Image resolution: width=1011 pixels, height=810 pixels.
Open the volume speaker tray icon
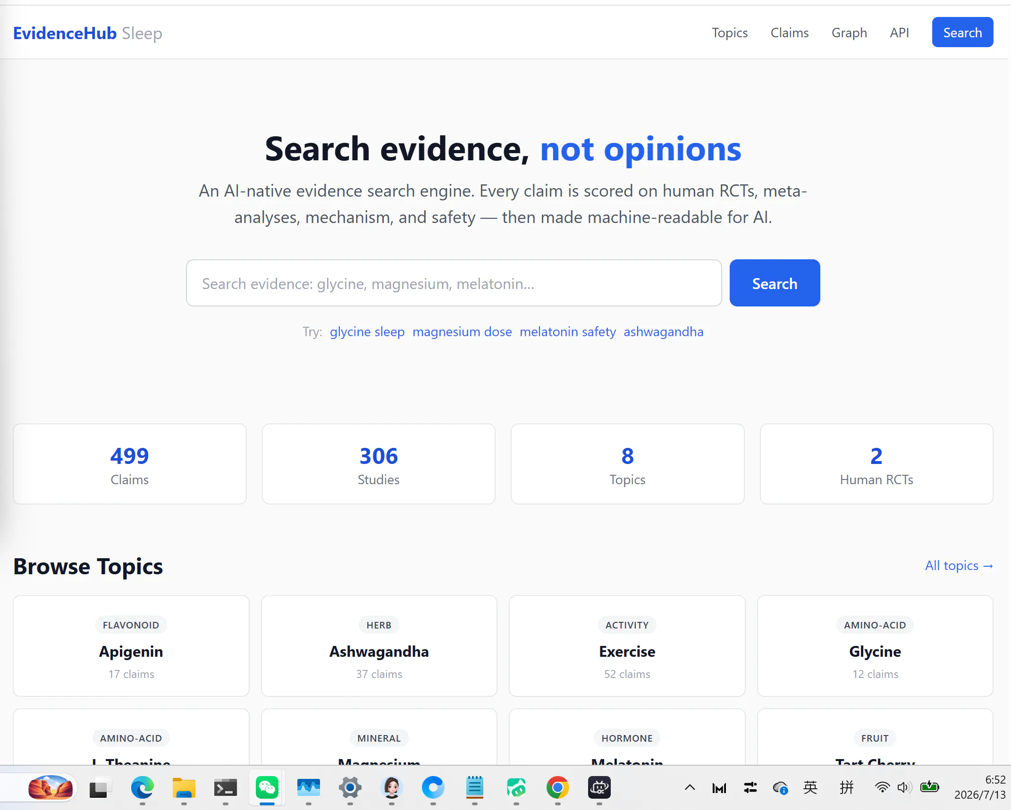coord(904,787)
